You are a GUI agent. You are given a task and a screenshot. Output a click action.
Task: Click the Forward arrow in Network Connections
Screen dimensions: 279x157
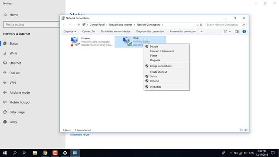[70, 25]
